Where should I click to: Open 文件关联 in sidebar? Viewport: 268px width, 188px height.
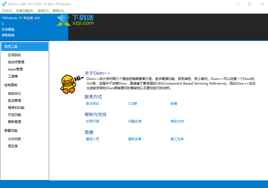click(x=14, y=139)
